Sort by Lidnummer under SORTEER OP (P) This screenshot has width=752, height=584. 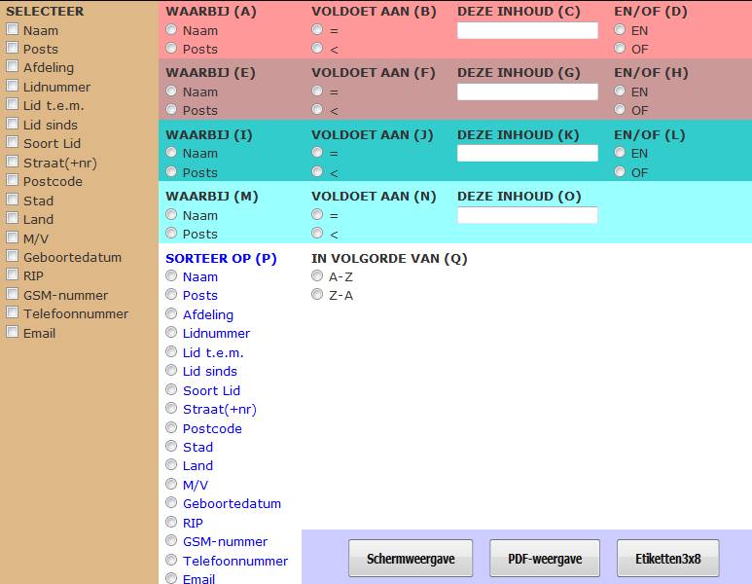[171, 333]
